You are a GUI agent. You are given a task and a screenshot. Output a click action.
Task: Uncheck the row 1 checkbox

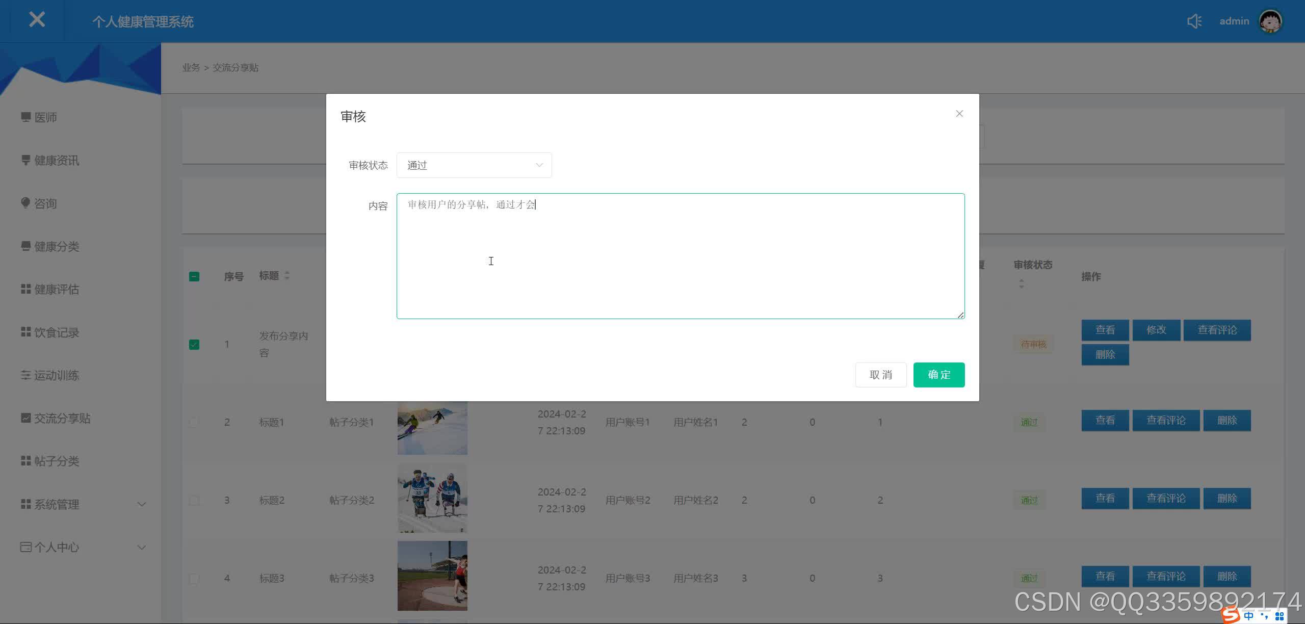(194, 345)
